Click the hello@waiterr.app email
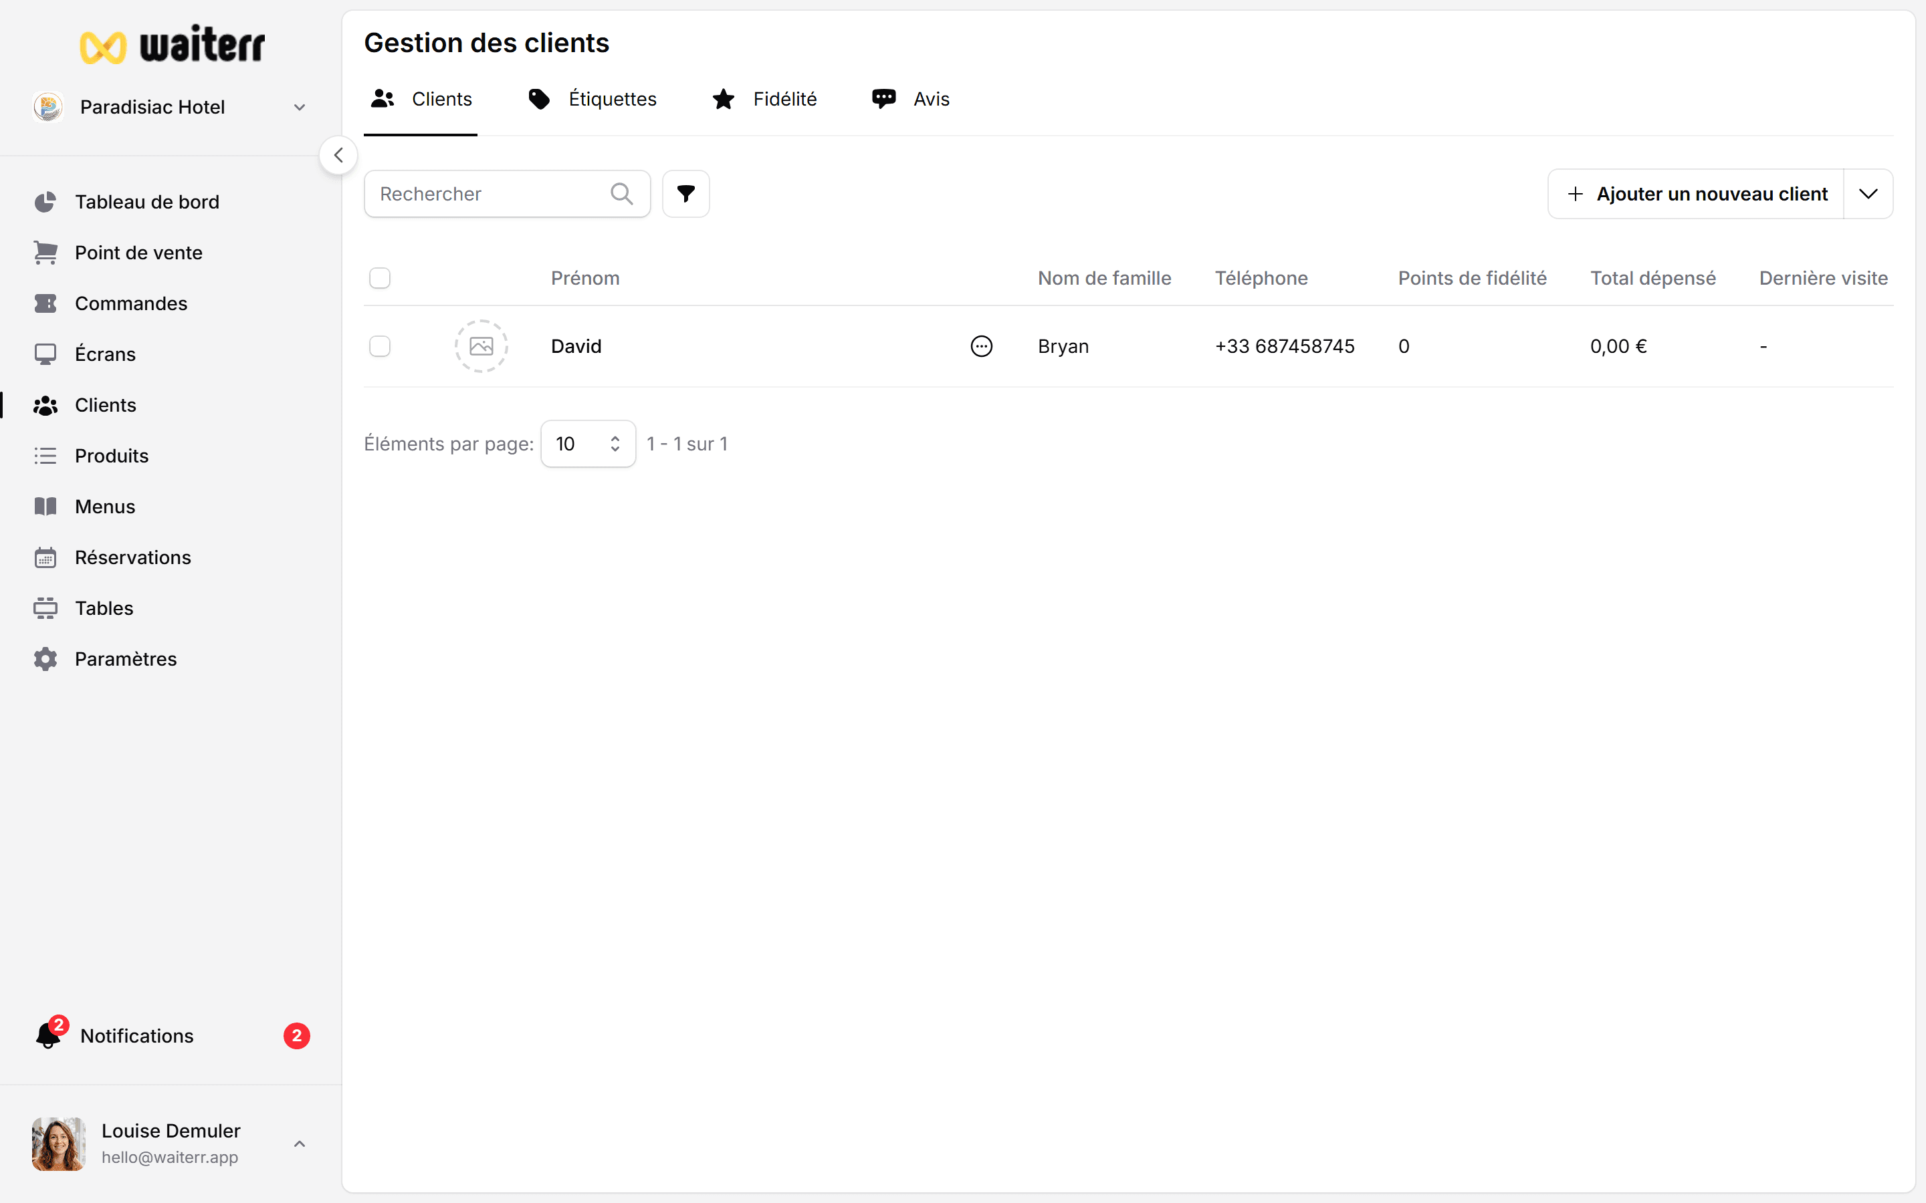The height and width of the screenshot is (1203, 1926). pos(169,1158)
